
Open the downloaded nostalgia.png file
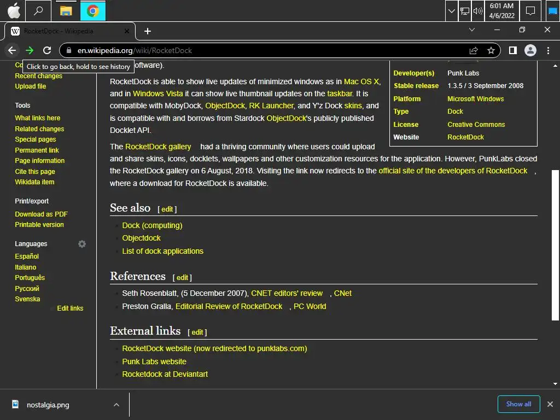pyautogui.click(x=48, y=405)
